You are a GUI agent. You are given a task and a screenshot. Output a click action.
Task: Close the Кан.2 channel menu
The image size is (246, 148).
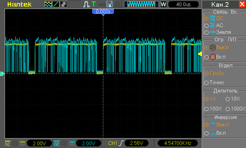point(242,4)
